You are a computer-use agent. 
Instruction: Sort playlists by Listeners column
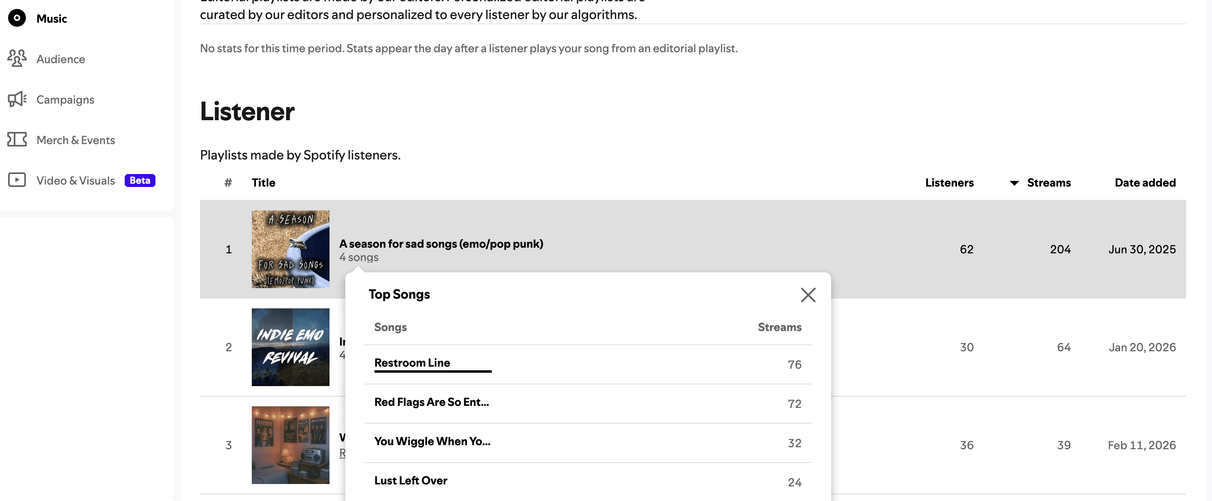[x=949, y=183]
